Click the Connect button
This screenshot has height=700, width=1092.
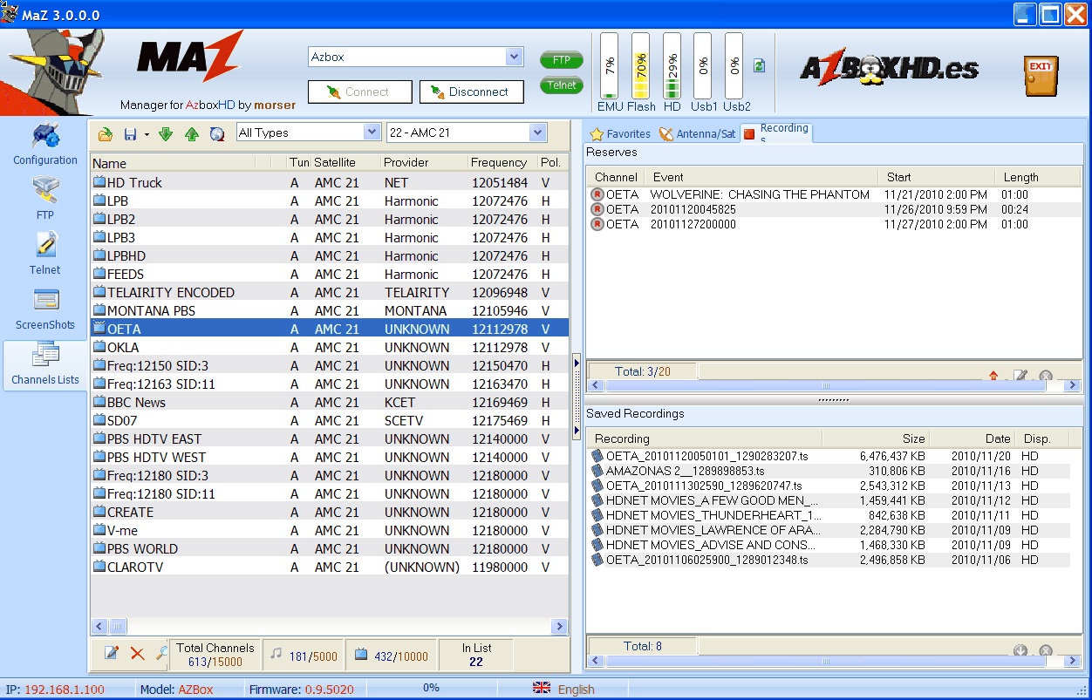[359, 92]
